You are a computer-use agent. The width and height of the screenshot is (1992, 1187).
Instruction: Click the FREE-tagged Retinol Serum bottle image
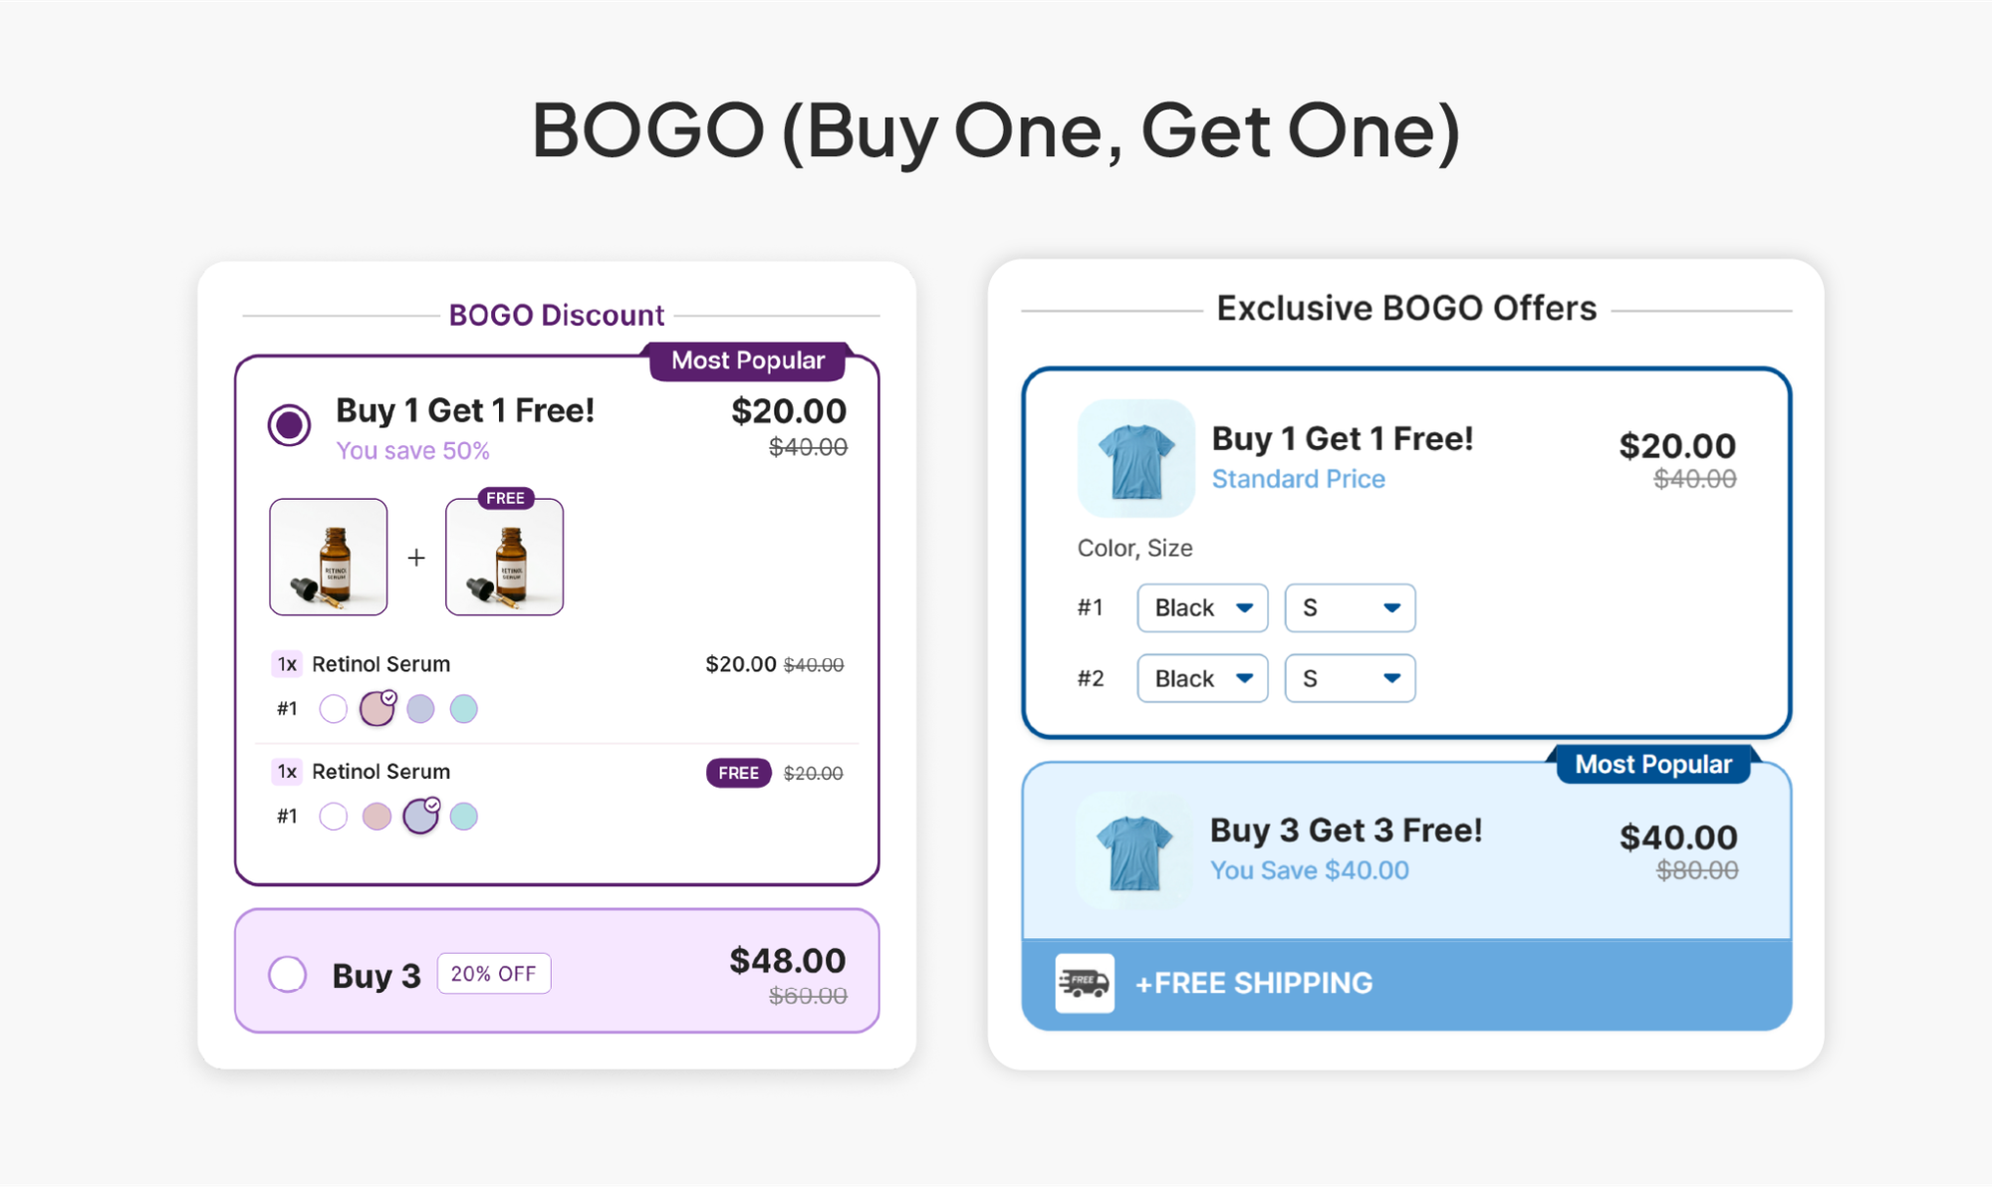click(505, 557)
